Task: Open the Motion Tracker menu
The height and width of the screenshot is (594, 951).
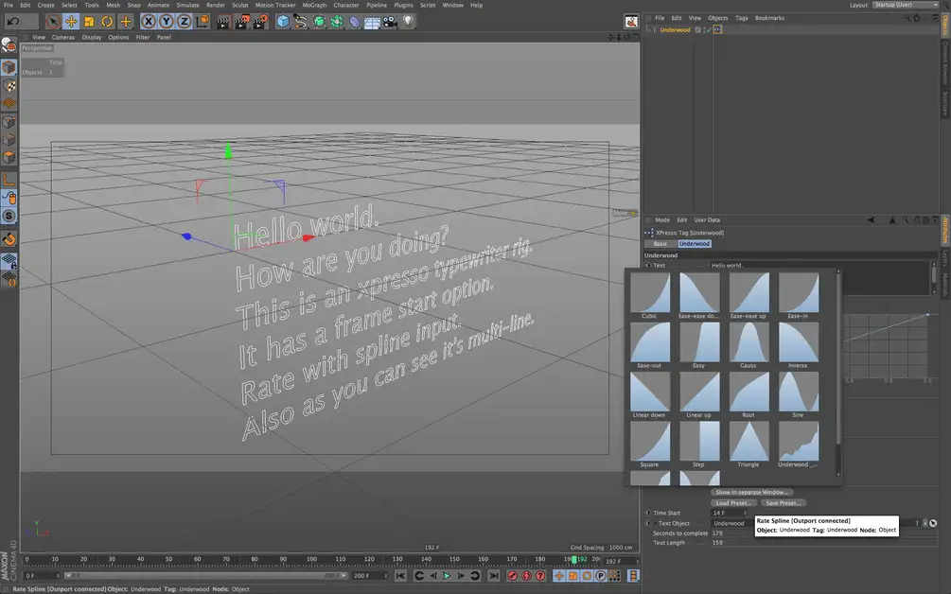Action: [275, 5]
